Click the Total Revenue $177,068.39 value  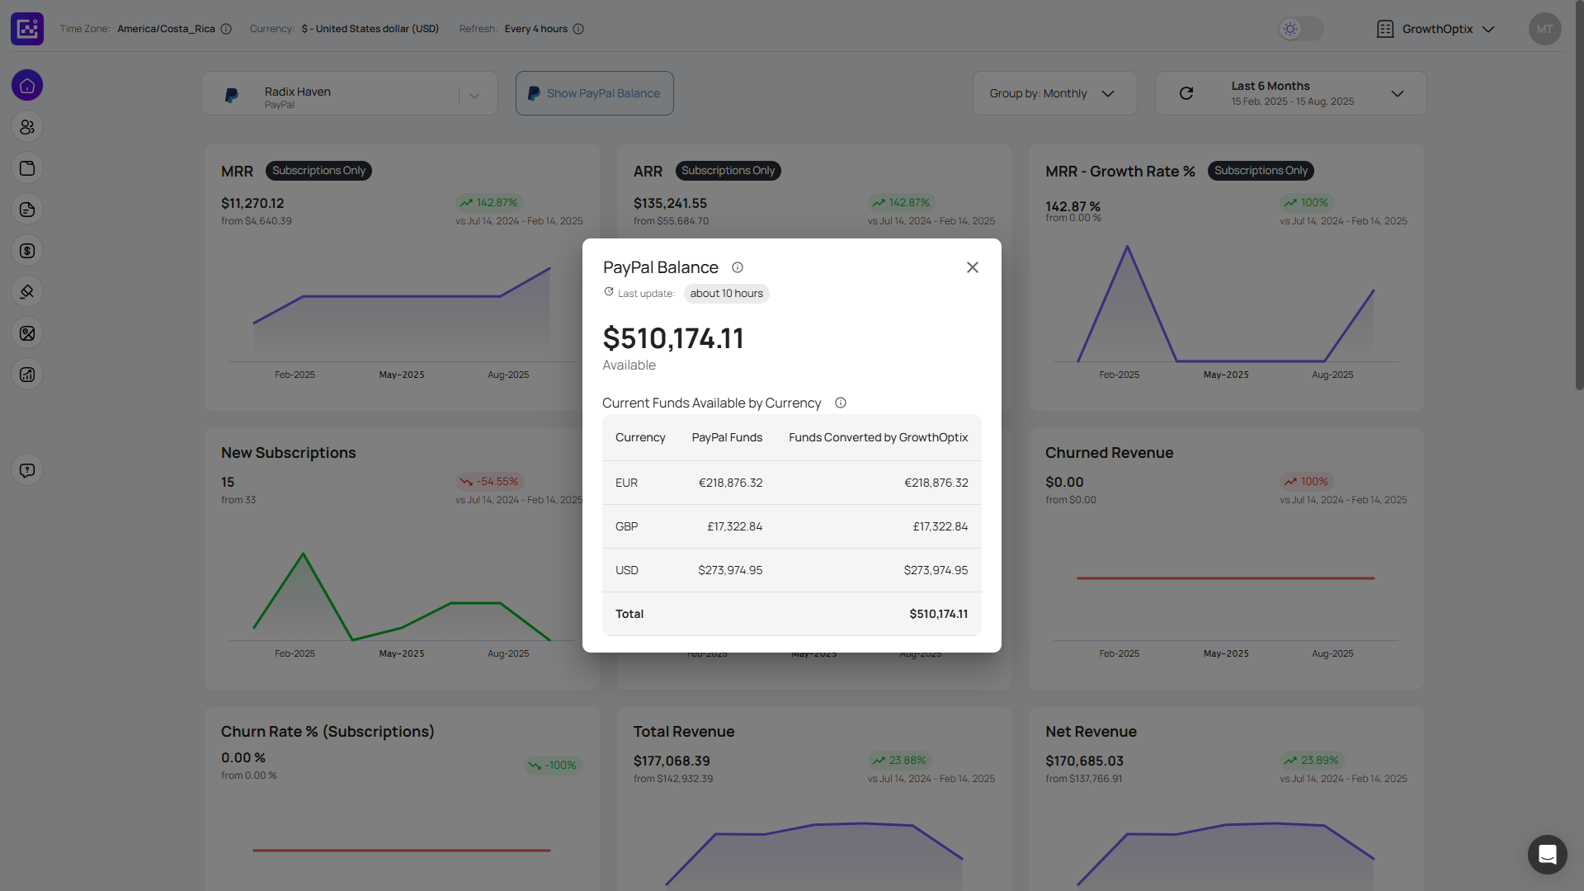[672, 761]
